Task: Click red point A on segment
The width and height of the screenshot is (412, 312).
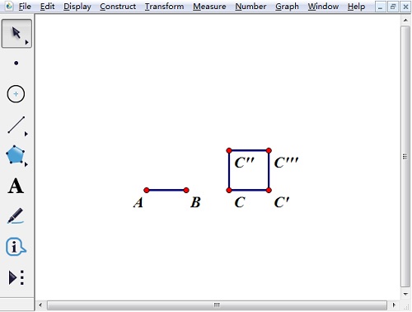Action: click(147, 190)
